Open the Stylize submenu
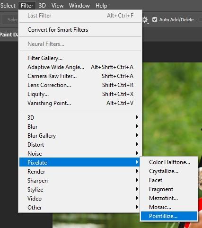Image resolution: width=202 pixels, height=228 pixels. 79,190
